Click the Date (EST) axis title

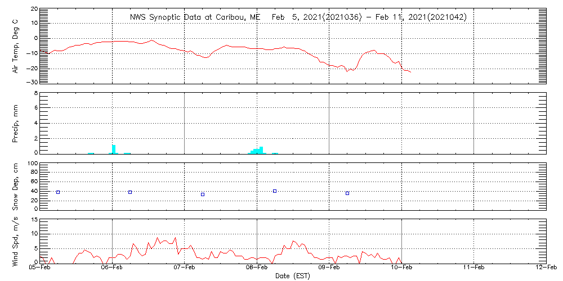pyautogui.click(x=293, y=276)
